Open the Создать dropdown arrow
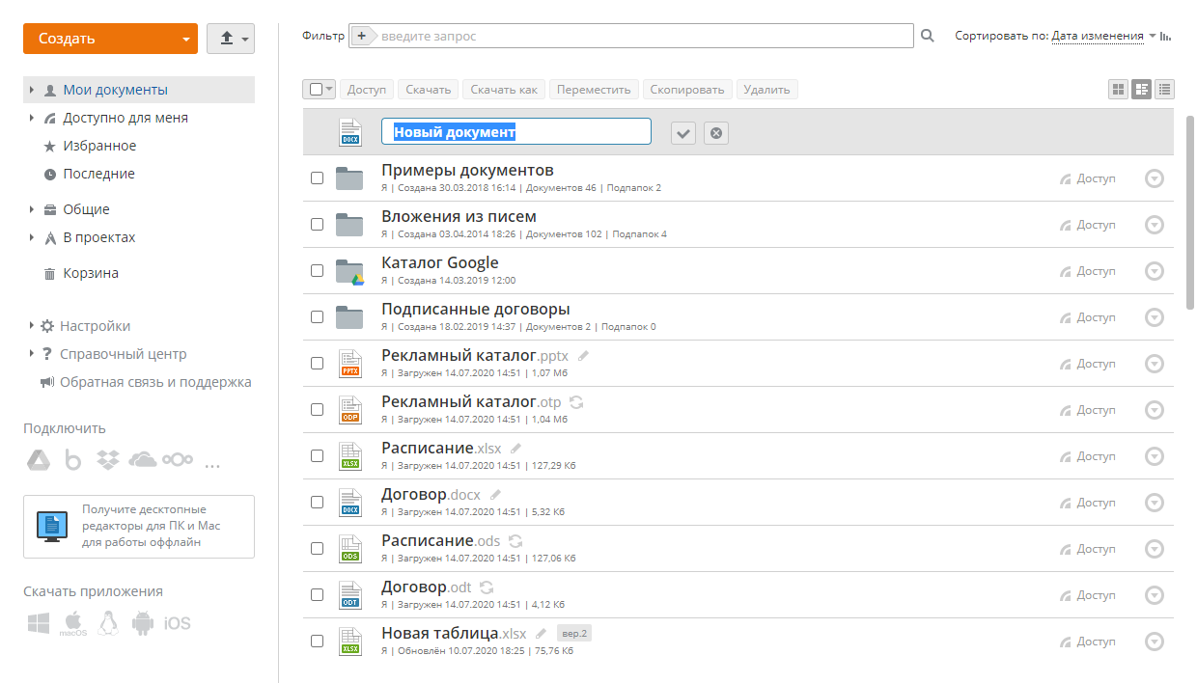This screenshot has height=683, width=1197. [x=185, y=40]
